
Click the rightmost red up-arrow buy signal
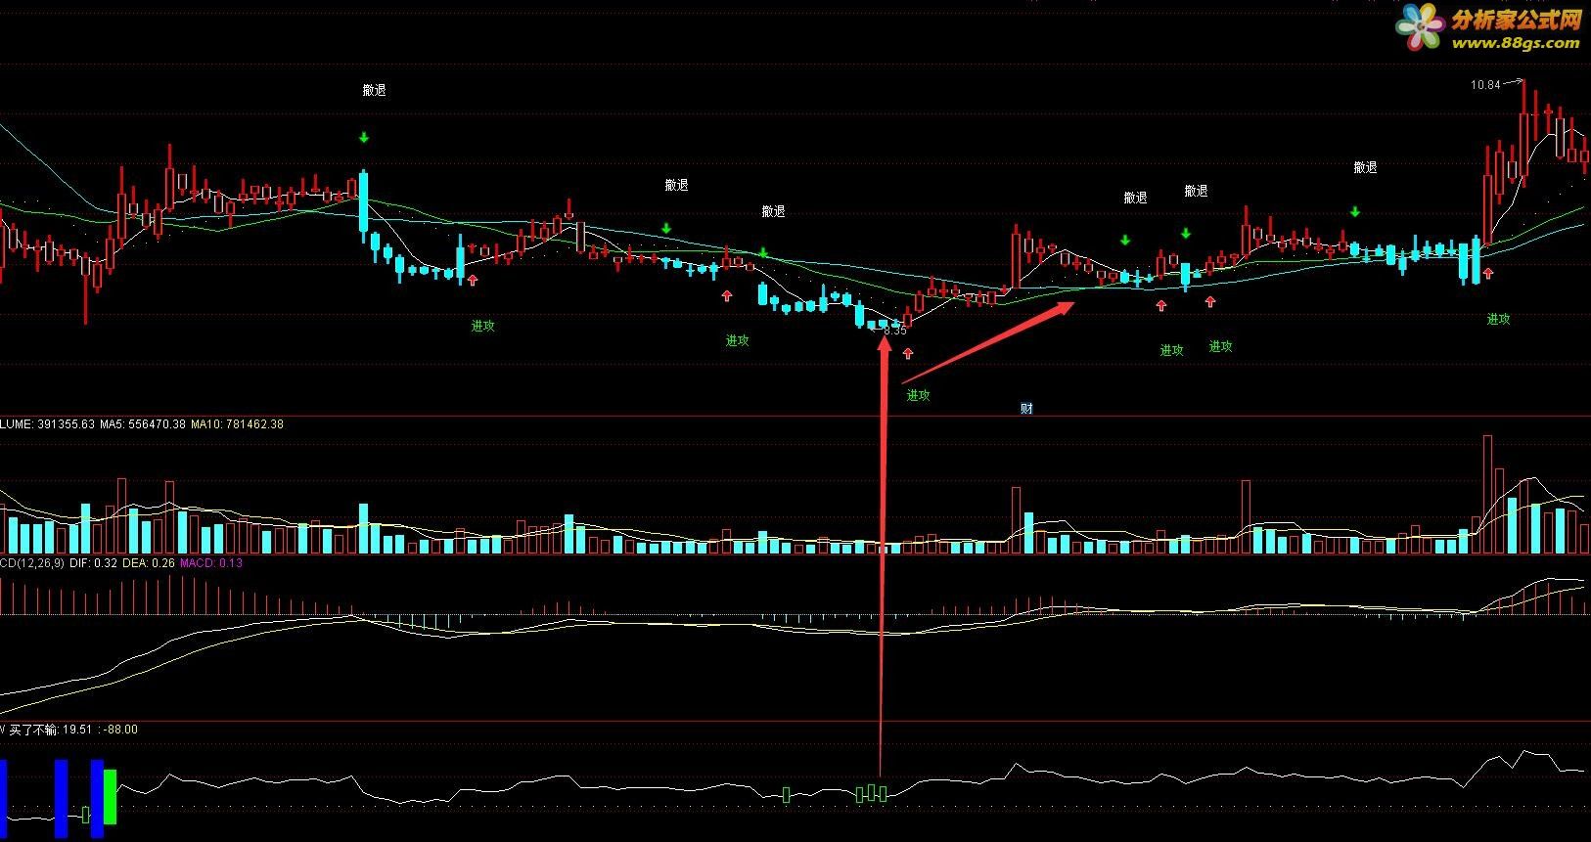pyautogui.click(x=1489, y=275)
